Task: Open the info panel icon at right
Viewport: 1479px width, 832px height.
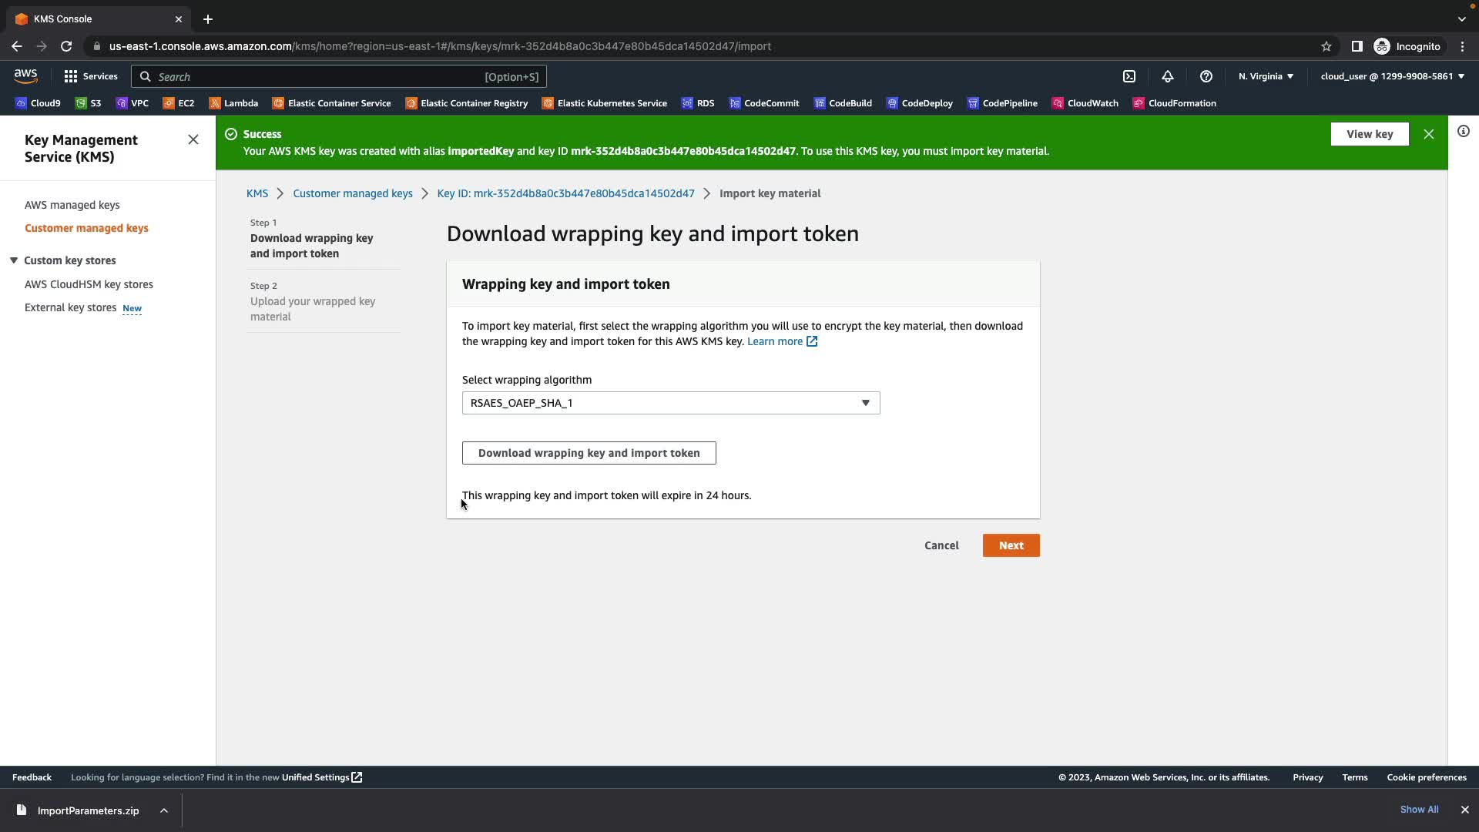Action: coord(1464,132)
